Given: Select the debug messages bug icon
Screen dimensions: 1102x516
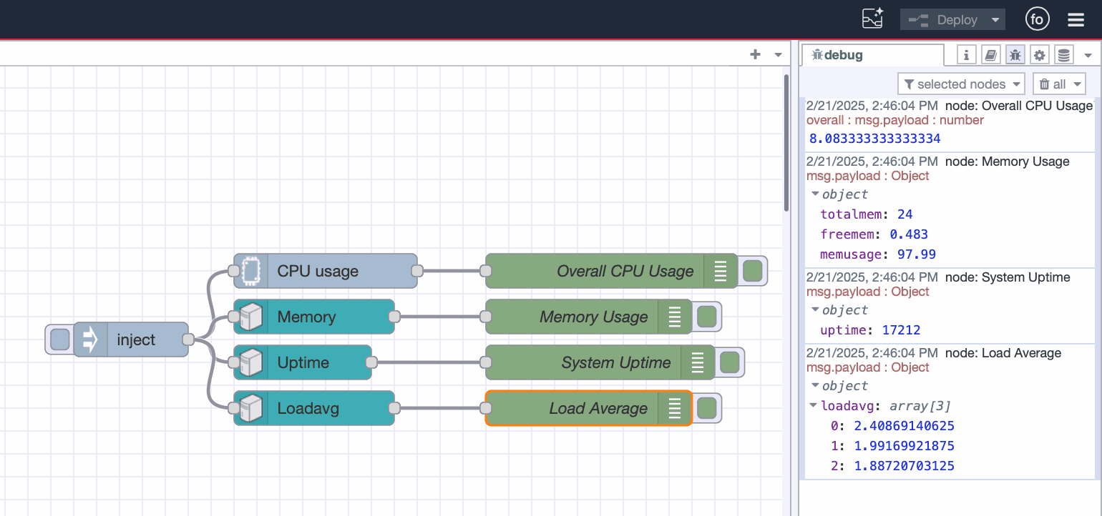Looking at the screenshot, I should click(x=1015, y=54).
